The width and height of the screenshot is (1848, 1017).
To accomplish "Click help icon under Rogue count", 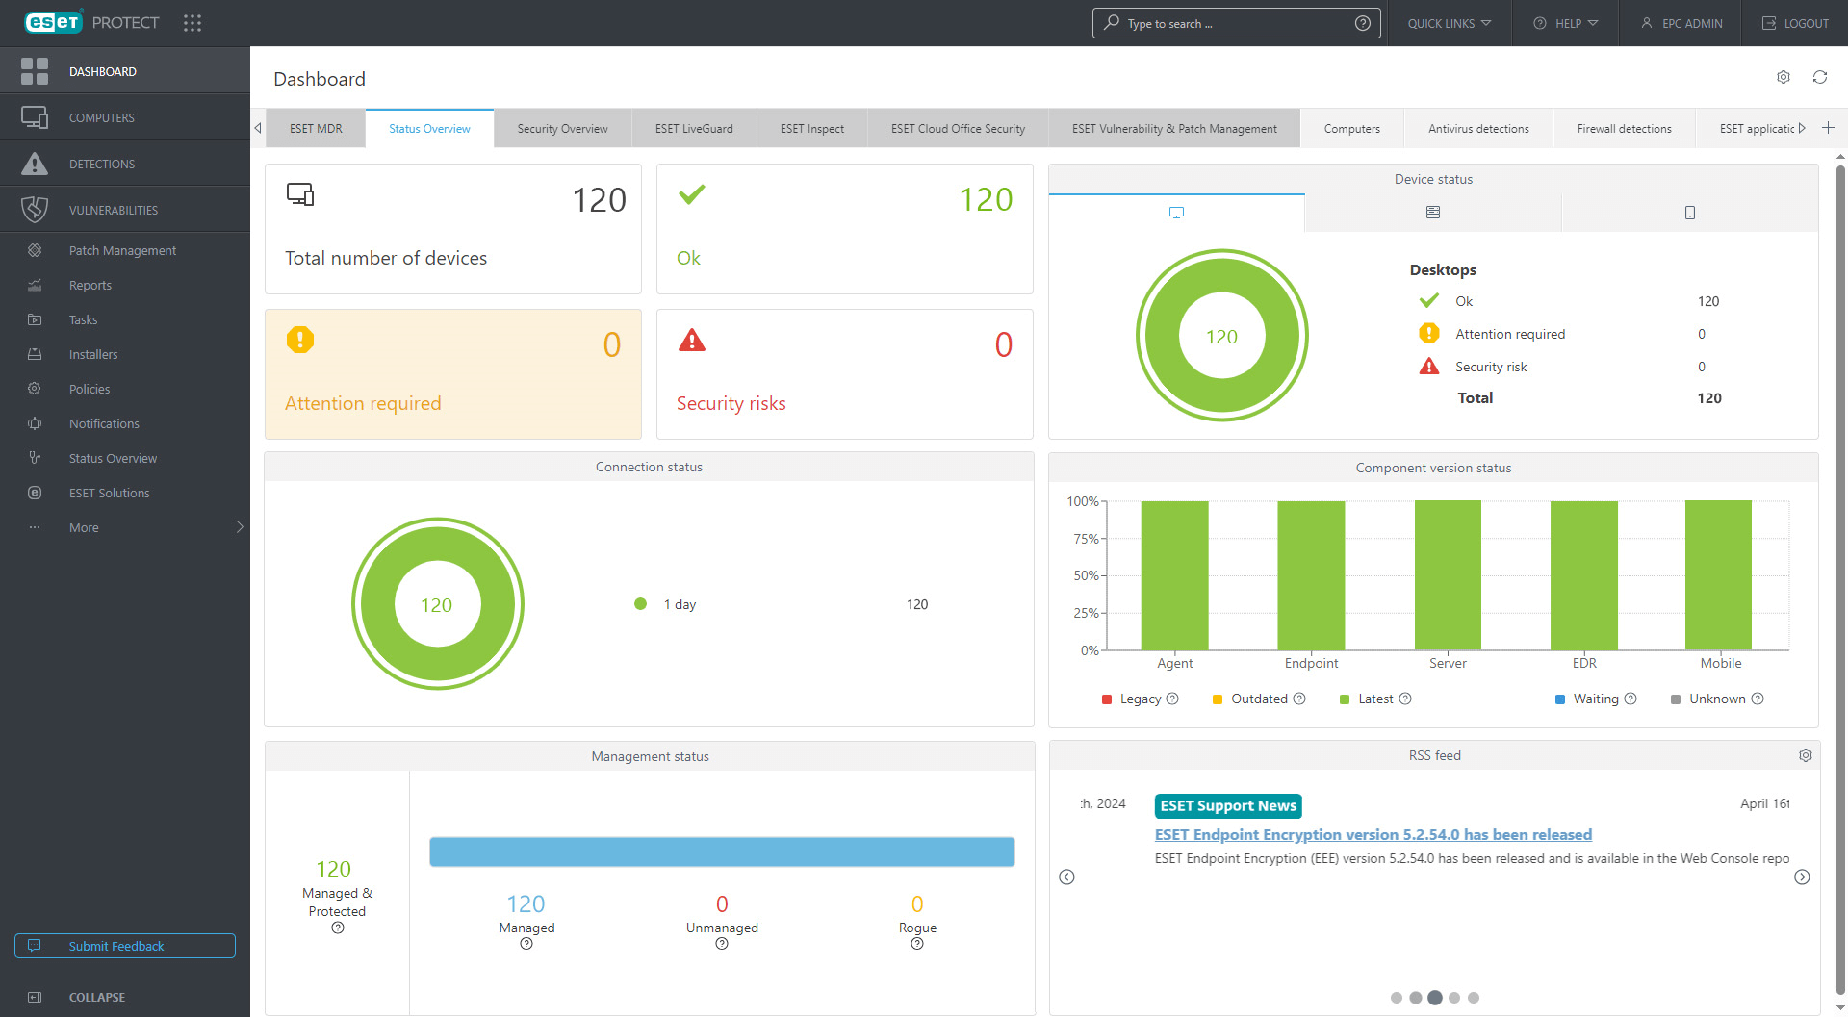I will coord(917,944).
